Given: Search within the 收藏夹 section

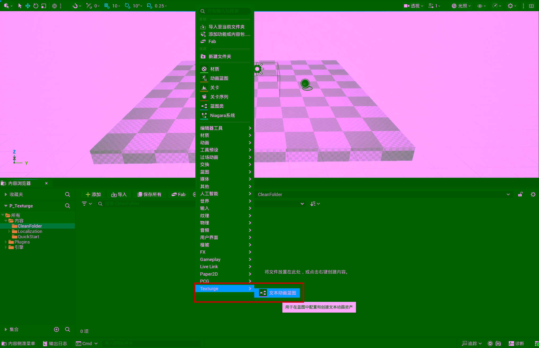Looking at the screenshot, I should point(68,194).
